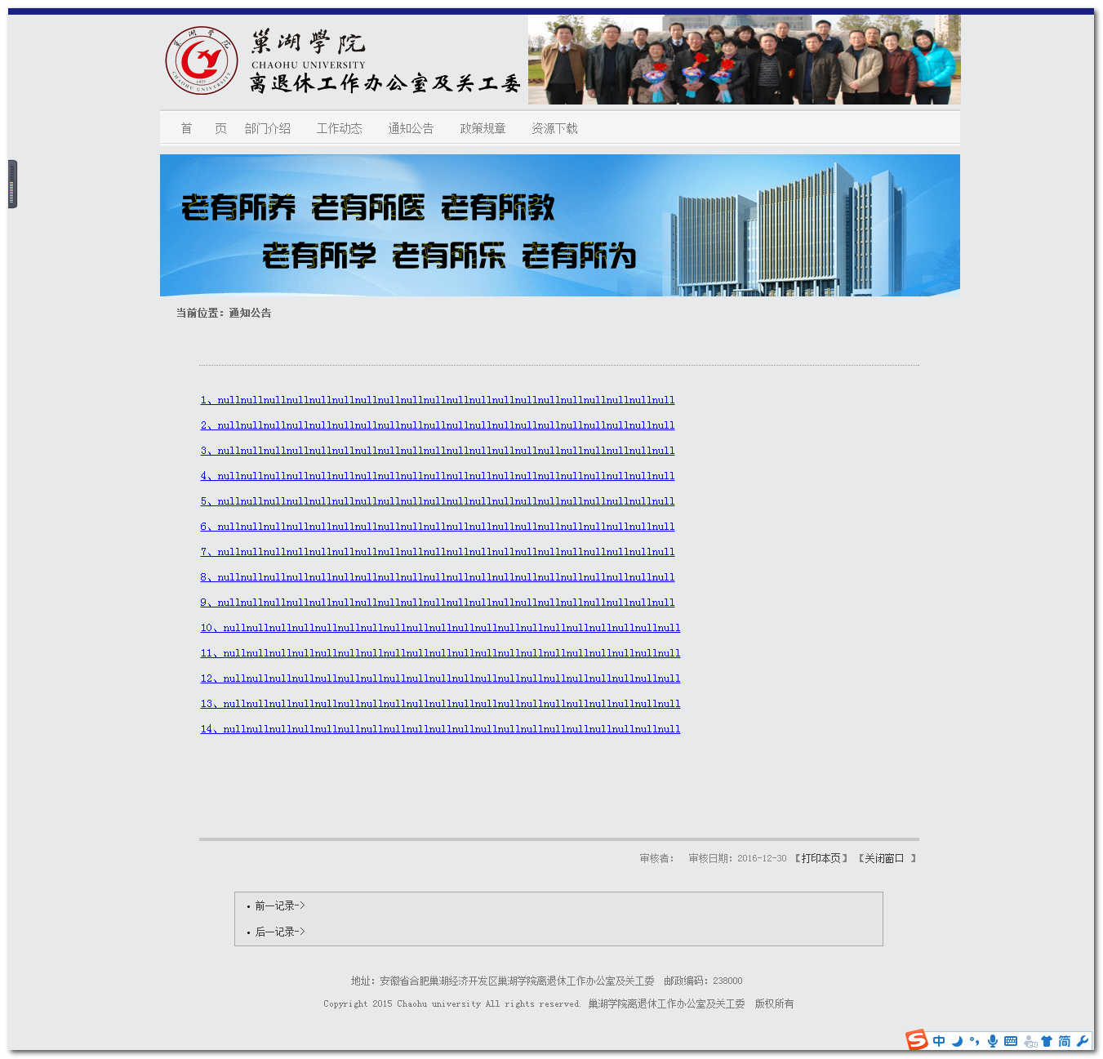Toggle the 中 Chinese/English mode icon

point(939,1041)
